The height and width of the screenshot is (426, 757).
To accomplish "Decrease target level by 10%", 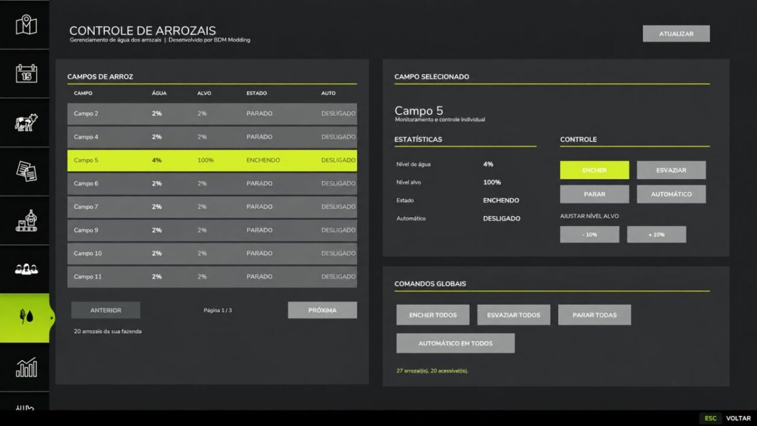I will [589, 234].
